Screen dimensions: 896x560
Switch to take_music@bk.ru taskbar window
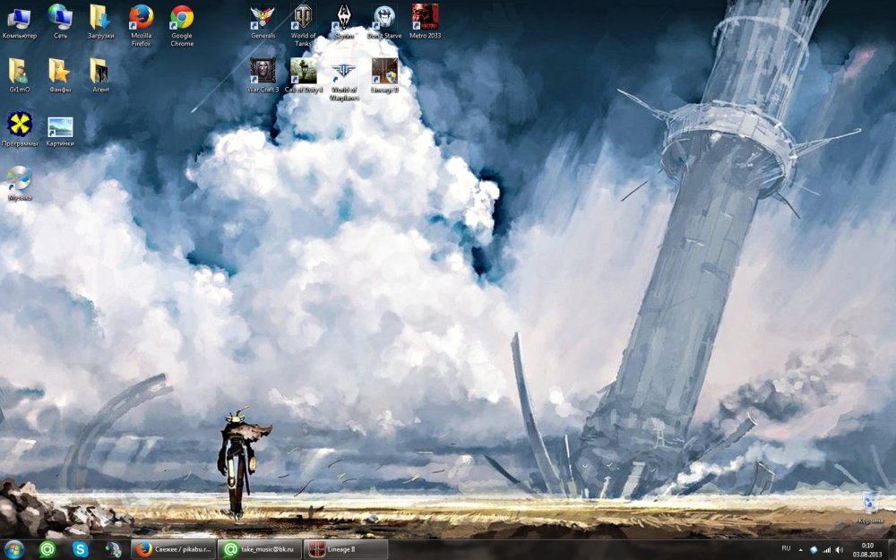259,549
